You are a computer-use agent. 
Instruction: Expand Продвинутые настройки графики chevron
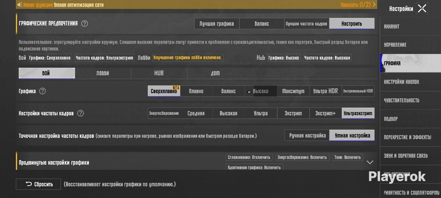370,162
